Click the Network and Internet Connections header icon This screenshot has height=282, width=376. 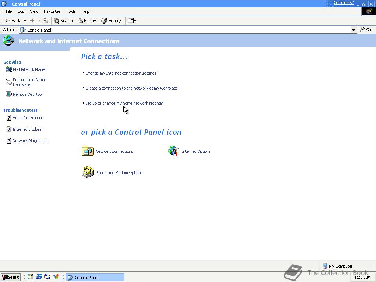9,40
